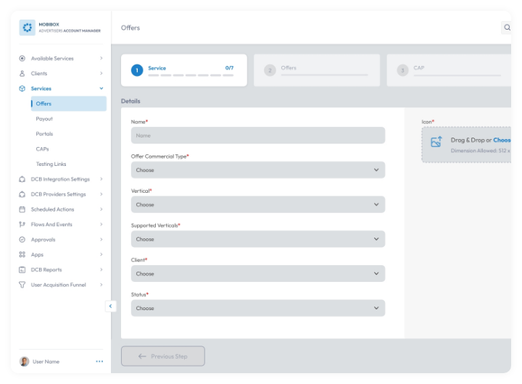The image size is (522, 384).
Task: Open the Vertical dropdown
Action: pos(258,204)
